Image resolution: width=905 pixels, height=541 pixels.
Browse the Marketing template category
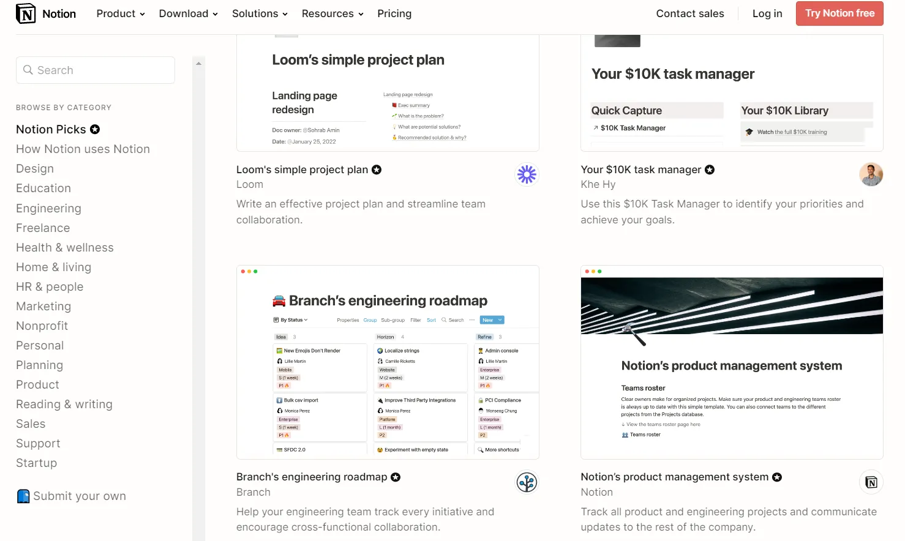tap(43, 306)
